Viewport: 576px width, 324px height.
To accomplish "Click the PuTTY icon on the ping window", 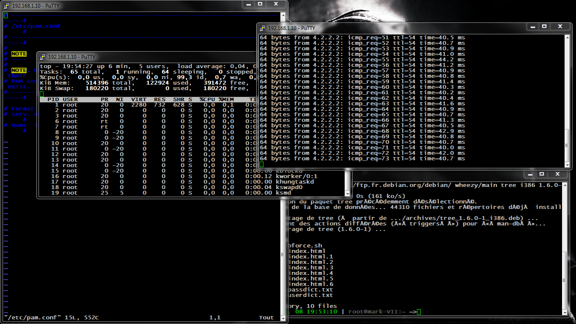I will coord(263,28).
